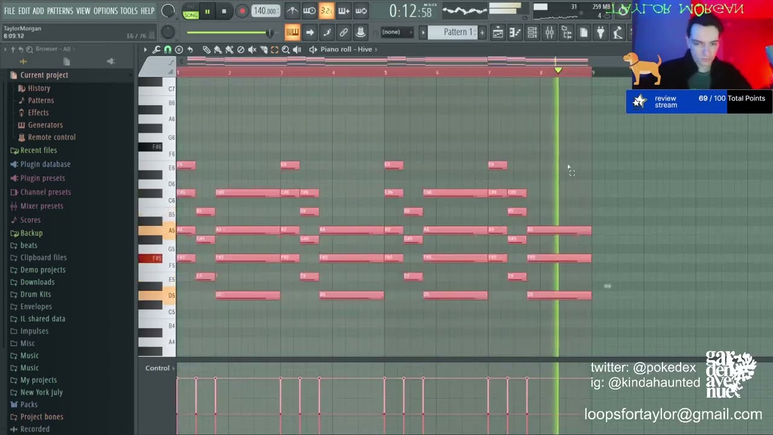Image resolution: width=773 pixels, height=435 pixels.
Task: Pause playback with the pause button
Action: [207, 11]
